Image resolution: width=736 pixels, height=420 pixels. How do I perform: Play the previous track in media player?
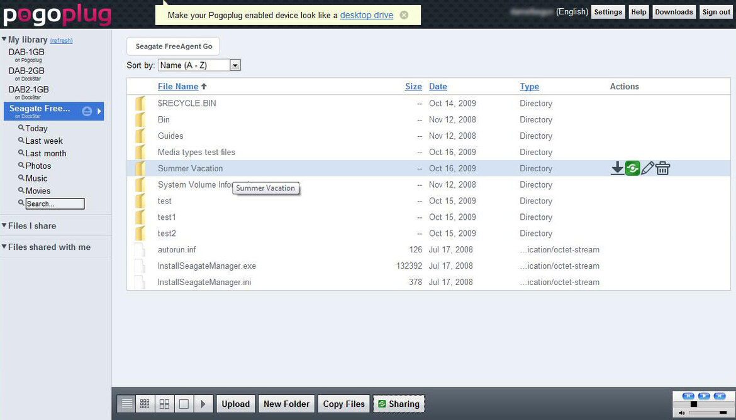(688, 396)
